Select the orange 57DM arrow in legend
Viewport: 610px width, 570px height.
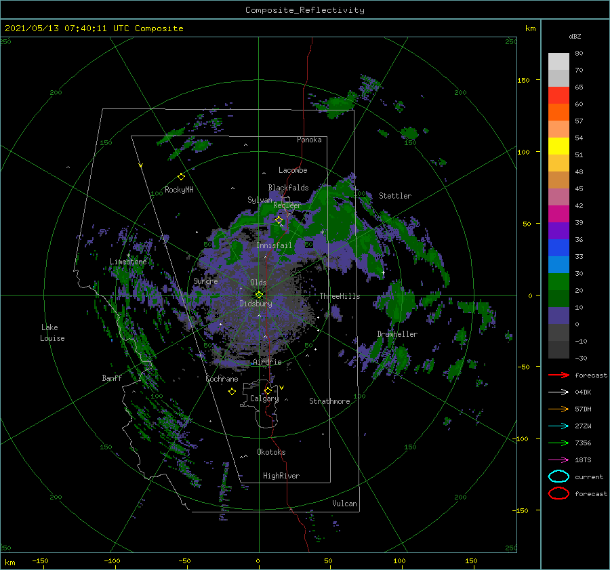(x=558, y=409)
